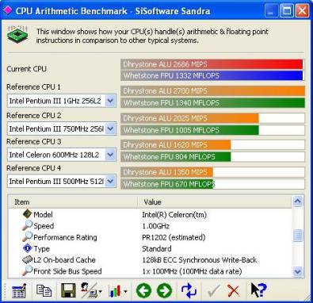Click the green back arrow button
The height and width of the screenshot is (303, 313).
(x=143, y=291)
